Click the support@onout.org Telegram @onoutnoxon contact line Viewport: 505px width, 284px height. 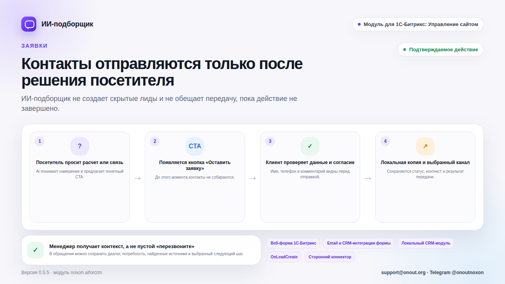tap(432, 273)
